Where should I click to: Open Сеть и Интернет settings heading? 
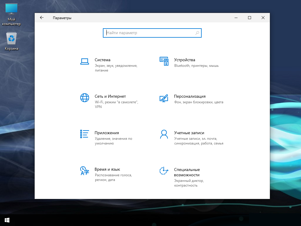110,96
